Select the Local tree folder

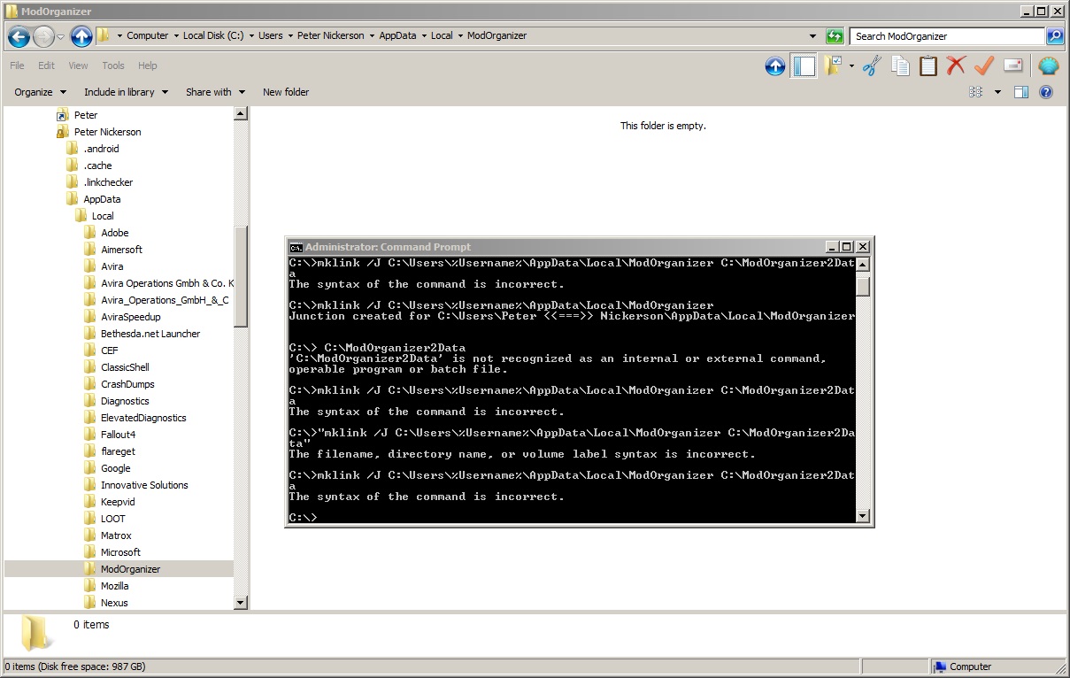pyautogui.click(x=103, y=216)
